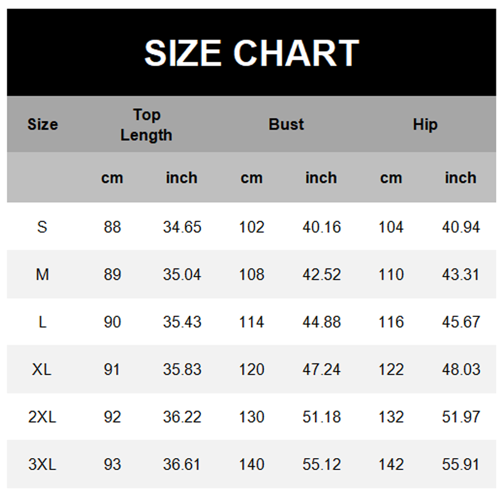Select the 47.24 inch bust value
The height and width of the screenshot is (502, 502).
pyautogui.click(x=321, y=369)
